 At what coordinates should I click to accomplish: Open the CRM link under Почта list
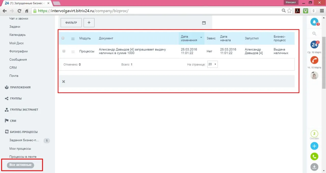pyautogui.click(x=13, y=68)
